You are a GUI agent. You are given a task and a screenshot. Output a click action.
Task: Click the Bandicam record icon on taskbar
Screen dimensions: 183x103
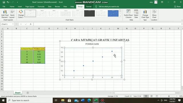click(102, 100)
